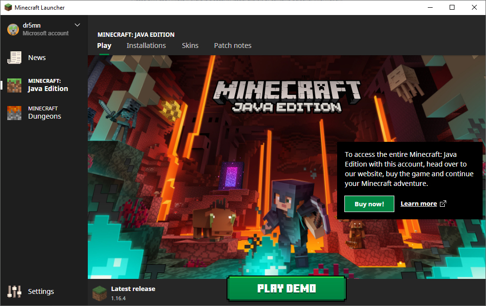Image resolution: width=486 pixels, height=306 pixels.
Task: Click the MINECRAFT: JAVA EDITION heading
Action: coord(136,35)
